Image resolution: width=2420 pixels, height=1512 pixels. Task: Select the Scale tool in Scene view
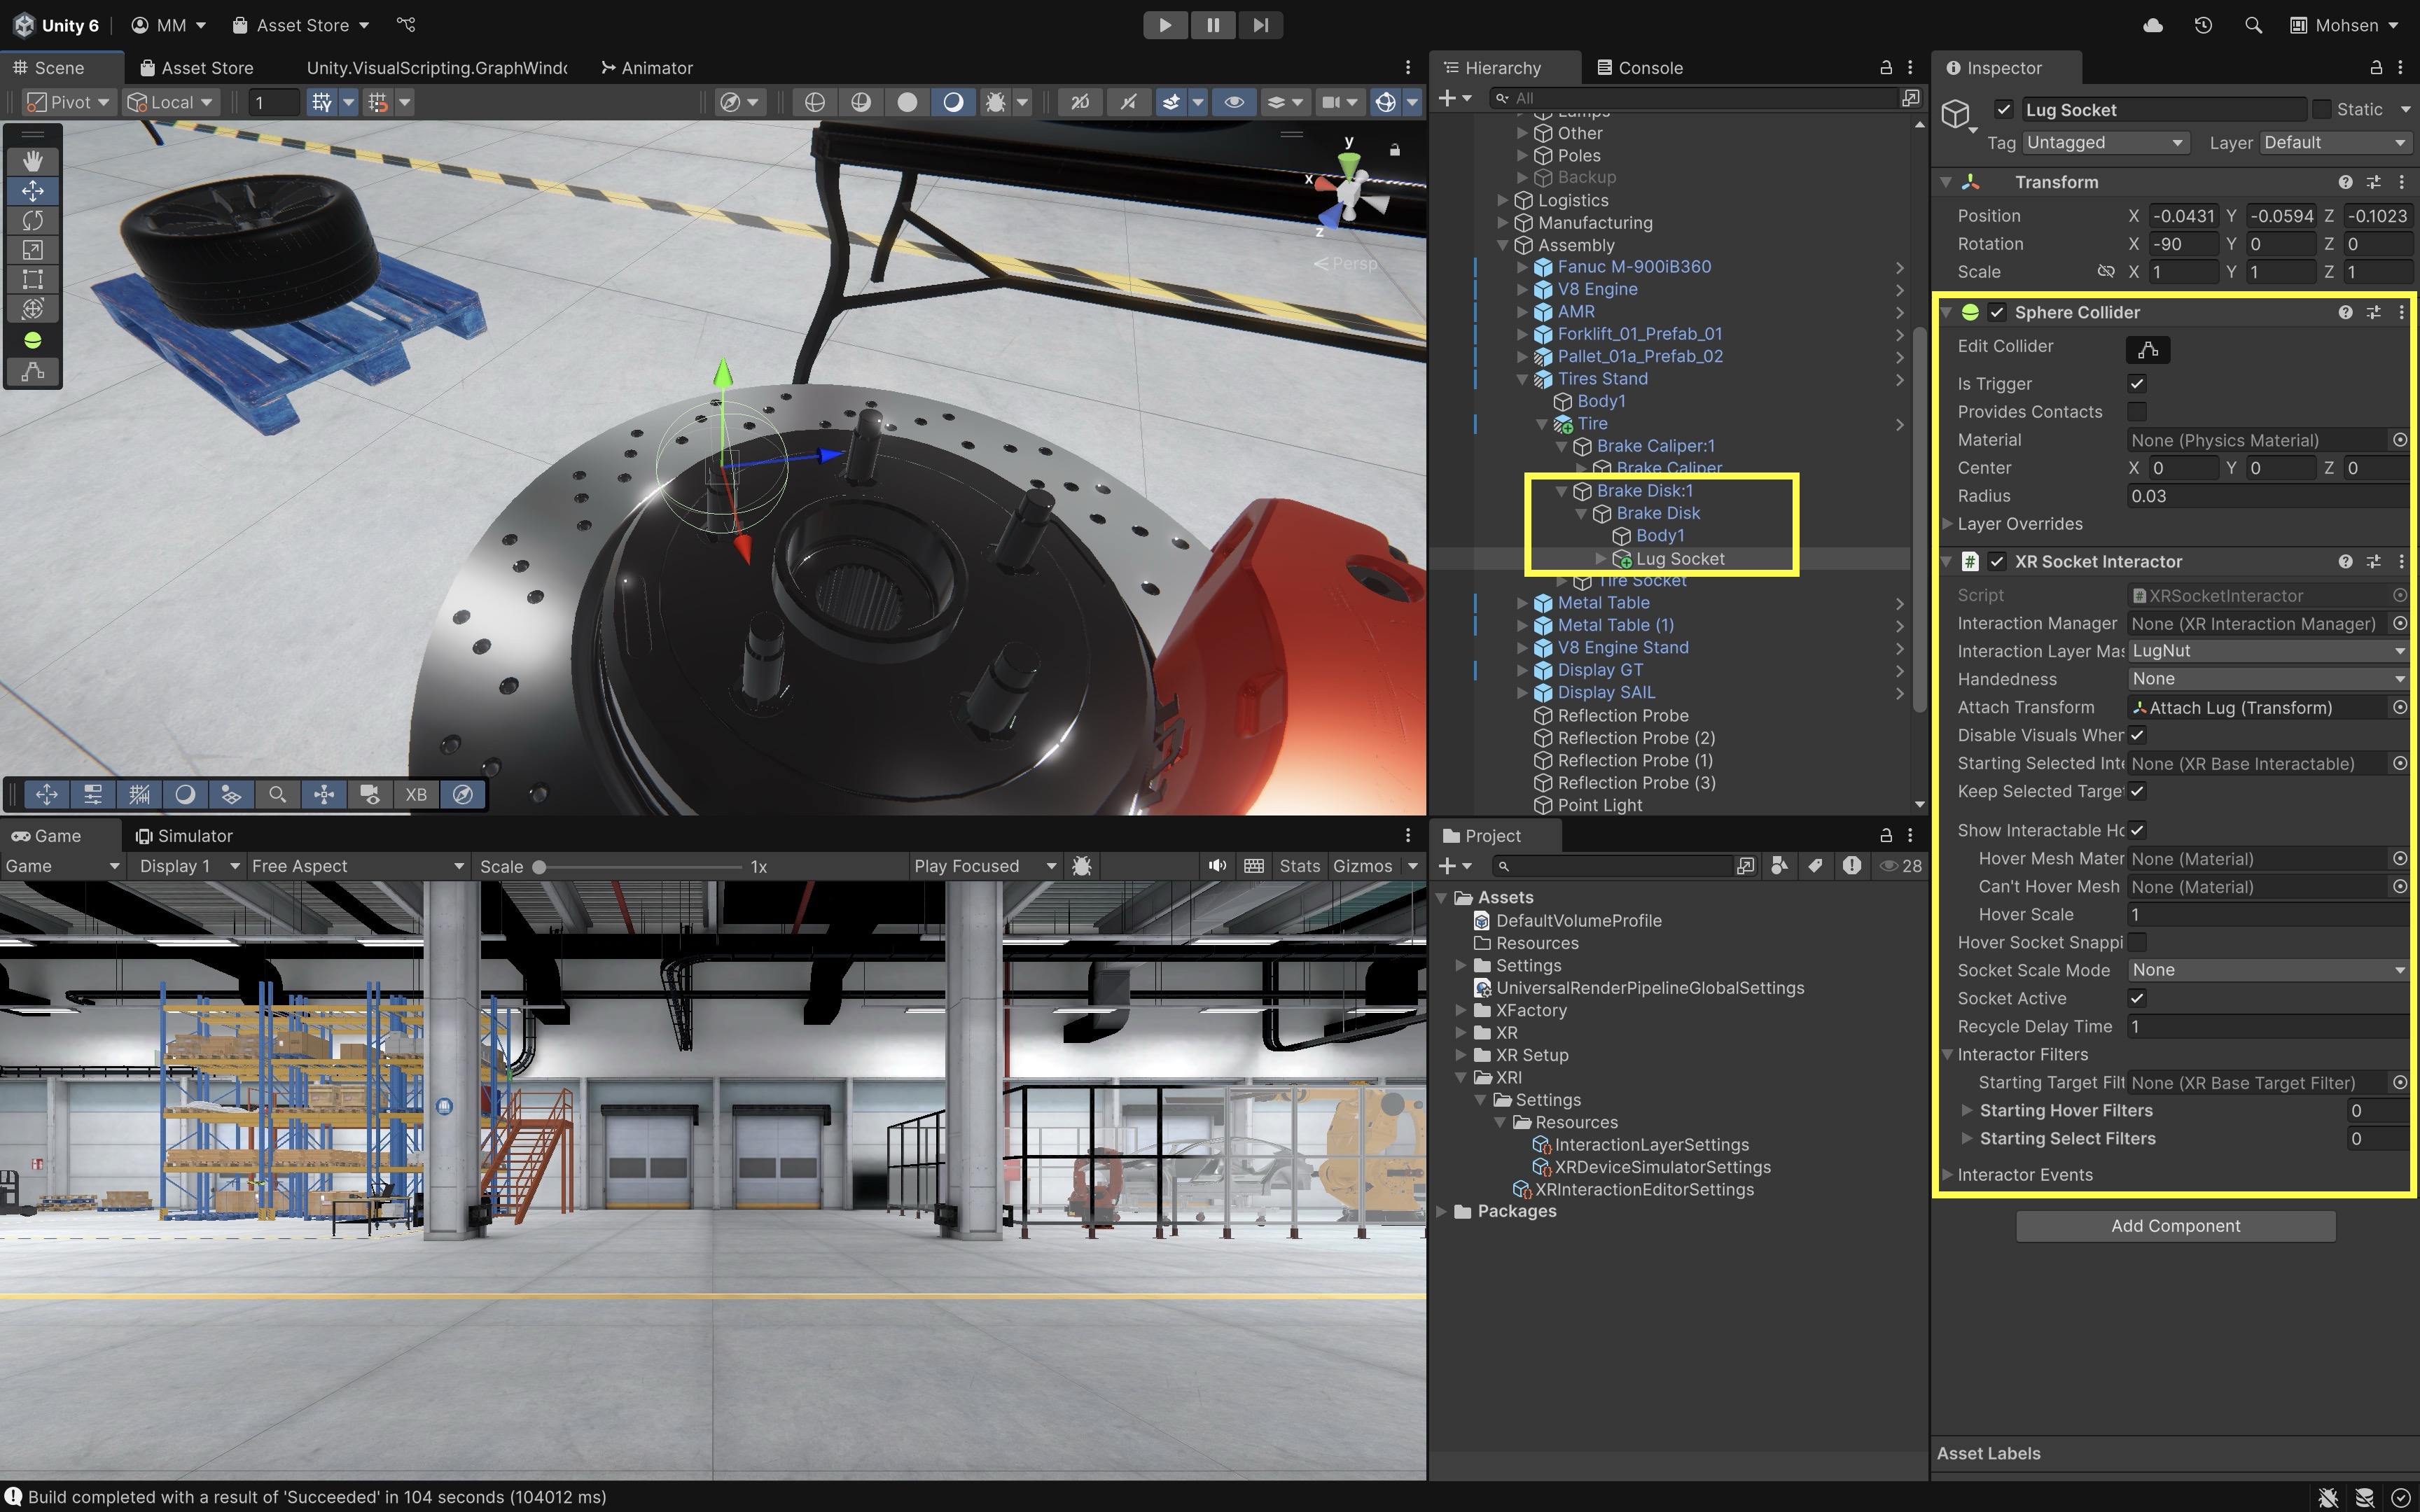coord(32,250)
